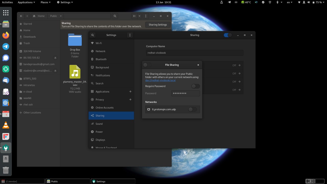Go forward in the Files window

point(27,16)
